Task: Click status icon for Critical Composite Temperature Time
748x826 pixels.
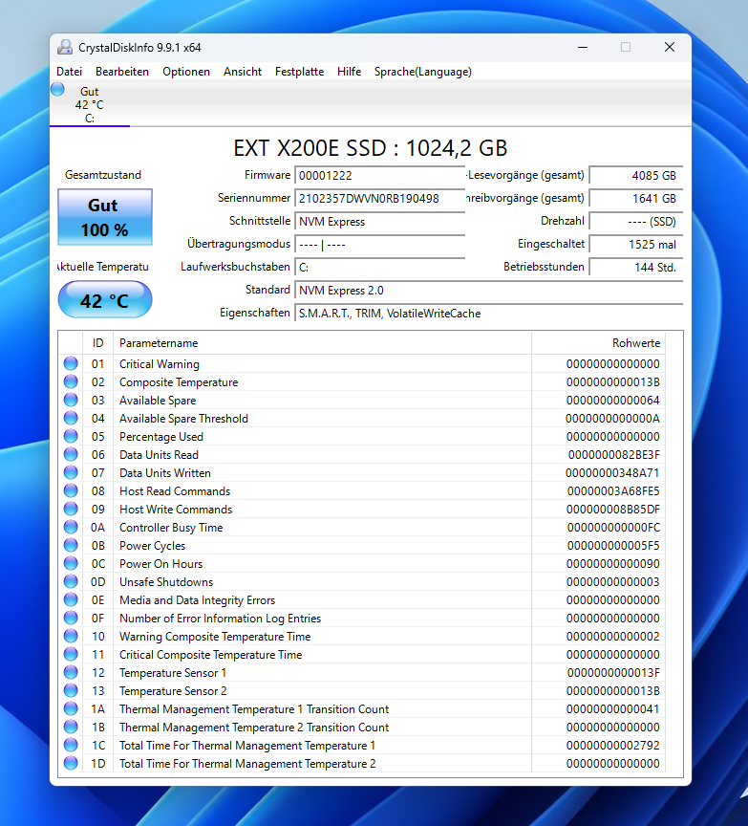Action: point(71,654)
